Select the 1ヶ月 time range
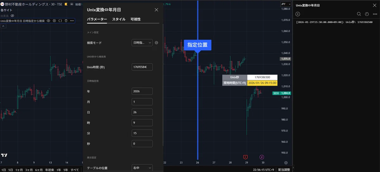 point(20,170)
